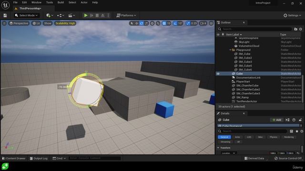Choose the Rotate tool in viewport
The width and height of the screenshot is (305, 171).
(142, 23)
